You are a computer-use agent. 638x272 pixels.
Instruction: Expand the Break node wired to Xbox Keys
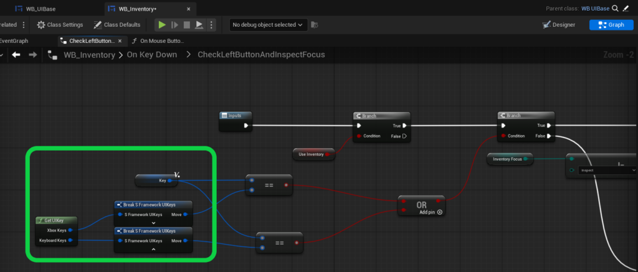153,223
